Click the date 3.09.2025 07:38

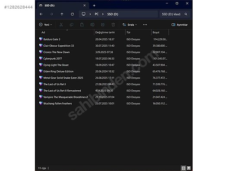tap(104, 52)
